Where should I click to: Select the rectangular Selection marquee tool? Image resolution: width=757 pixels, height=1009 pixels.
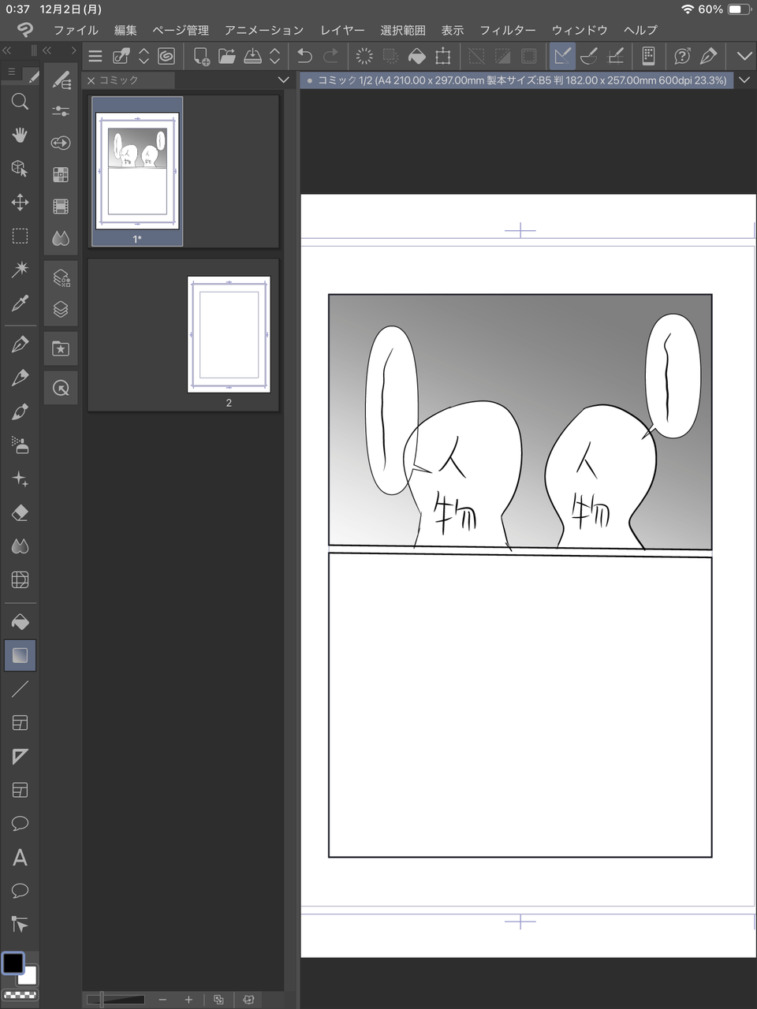20,236
